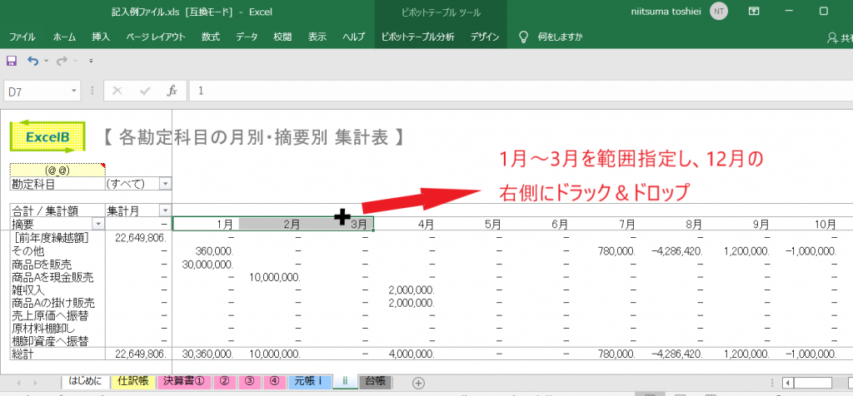This screenshot has width=853, height=396.
Task: Open the データ ribbon tab
Action: point(247,37)
